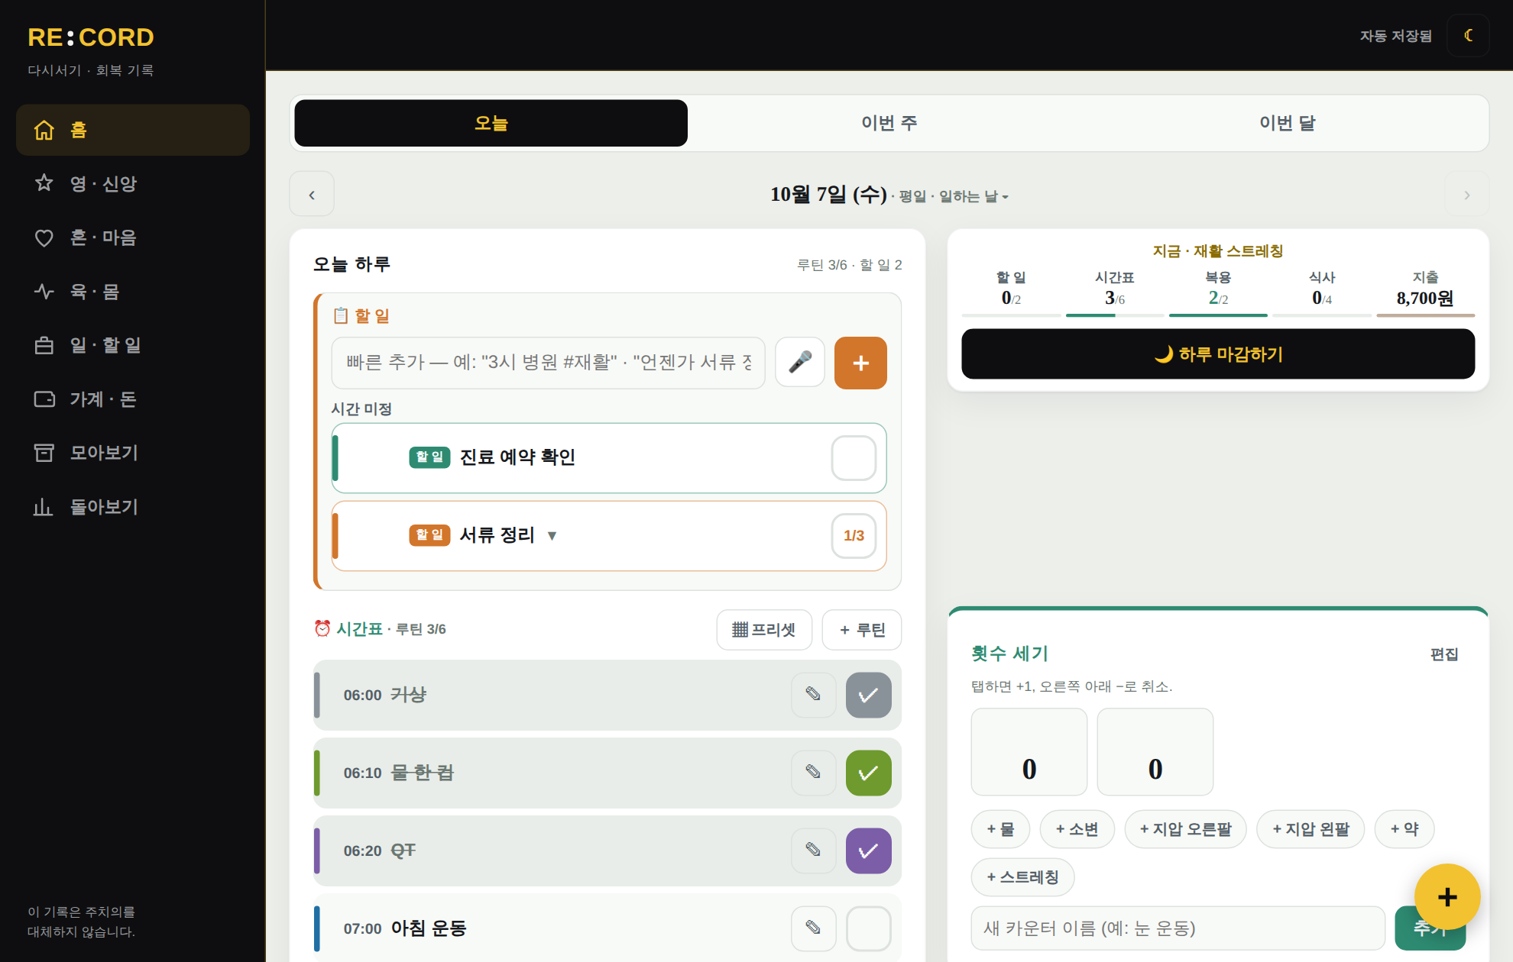
Task: Add a count with + 스트레칭 chip
Action: point(1022,877)
